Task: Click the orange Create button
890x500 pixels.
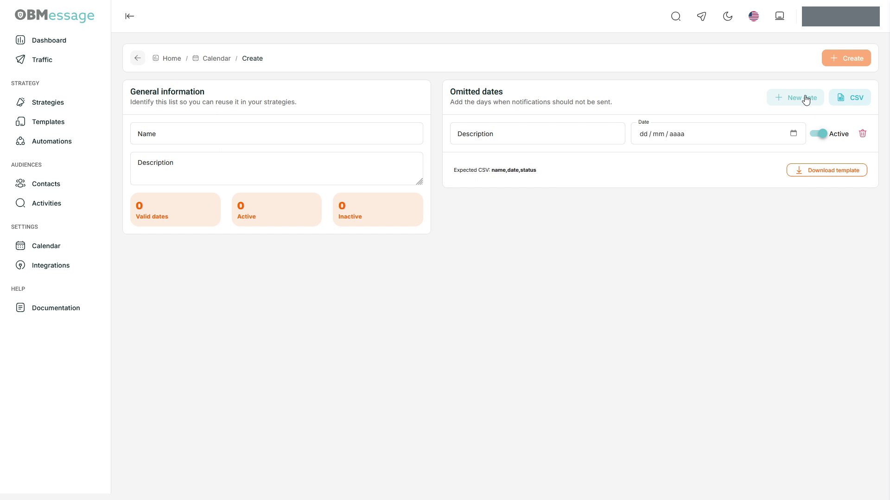Action: 846,58
